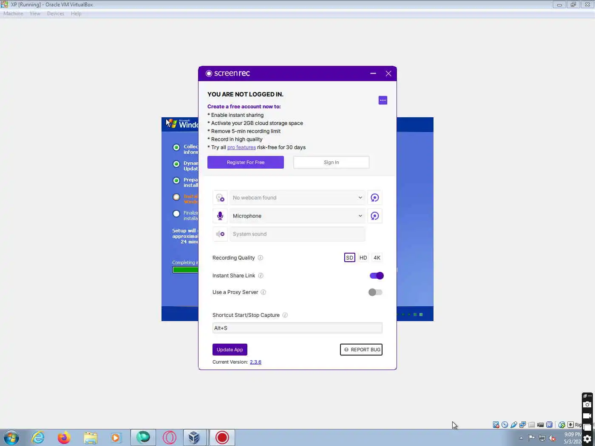595x446 pixels.
Task: Show info about Shortcut Start/Stop Capture
Action: [285, 315]
